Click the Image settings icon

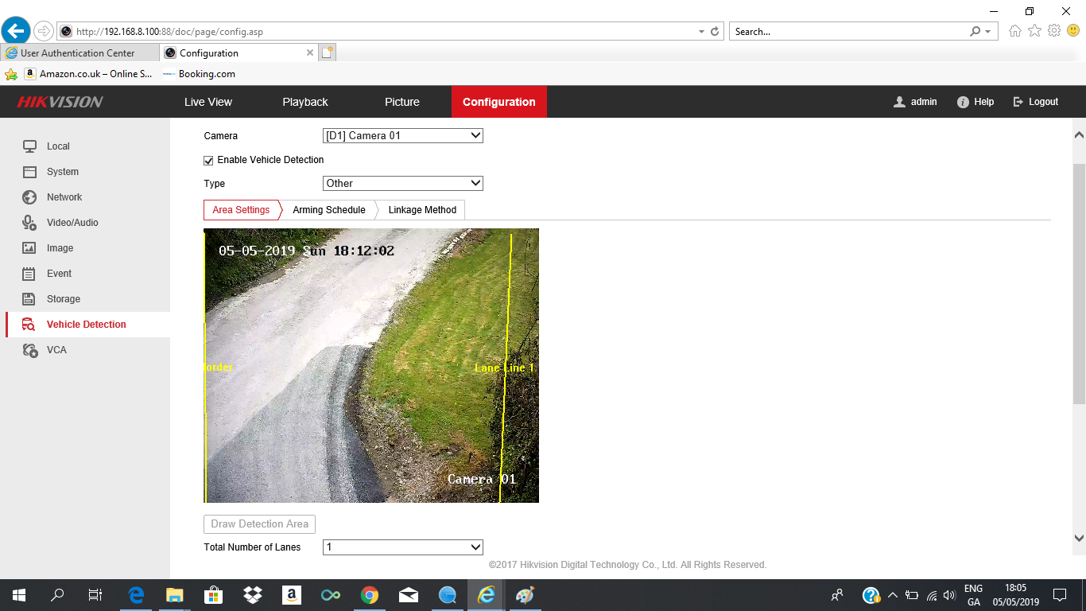[x=29, y=248]
